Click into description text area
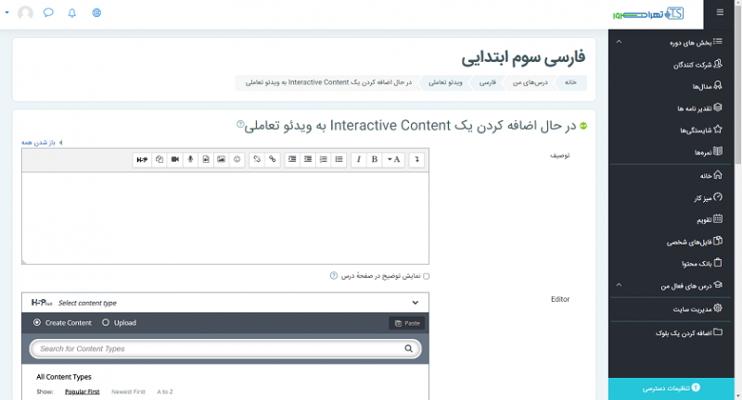Screen dimensions: 742x400 tap(225, 218)
